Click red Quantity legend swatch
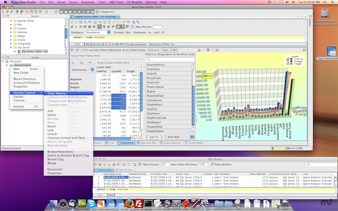The width and height of the screenshot is (338, 211). (291, 61)
